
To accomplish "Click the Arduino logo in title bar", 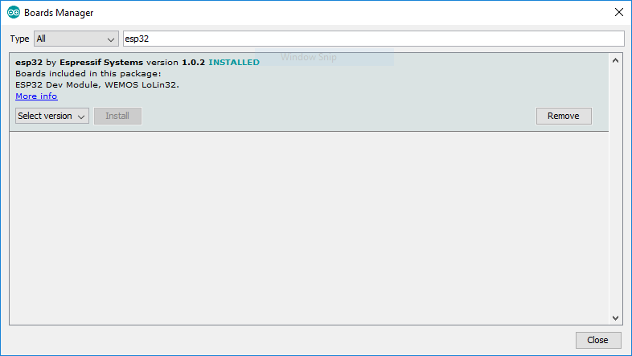I will [14, 13].
